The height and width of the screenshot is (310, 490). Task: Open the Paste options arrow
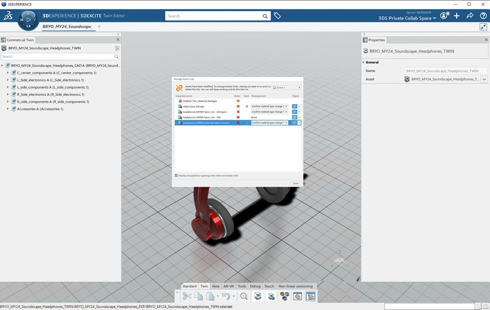pos(218,296)
